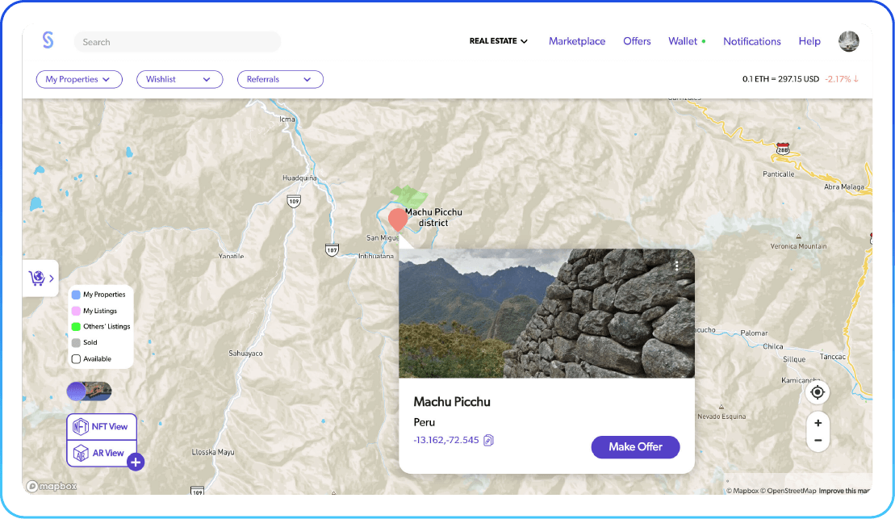Click the S logo icon

[48, 40]
